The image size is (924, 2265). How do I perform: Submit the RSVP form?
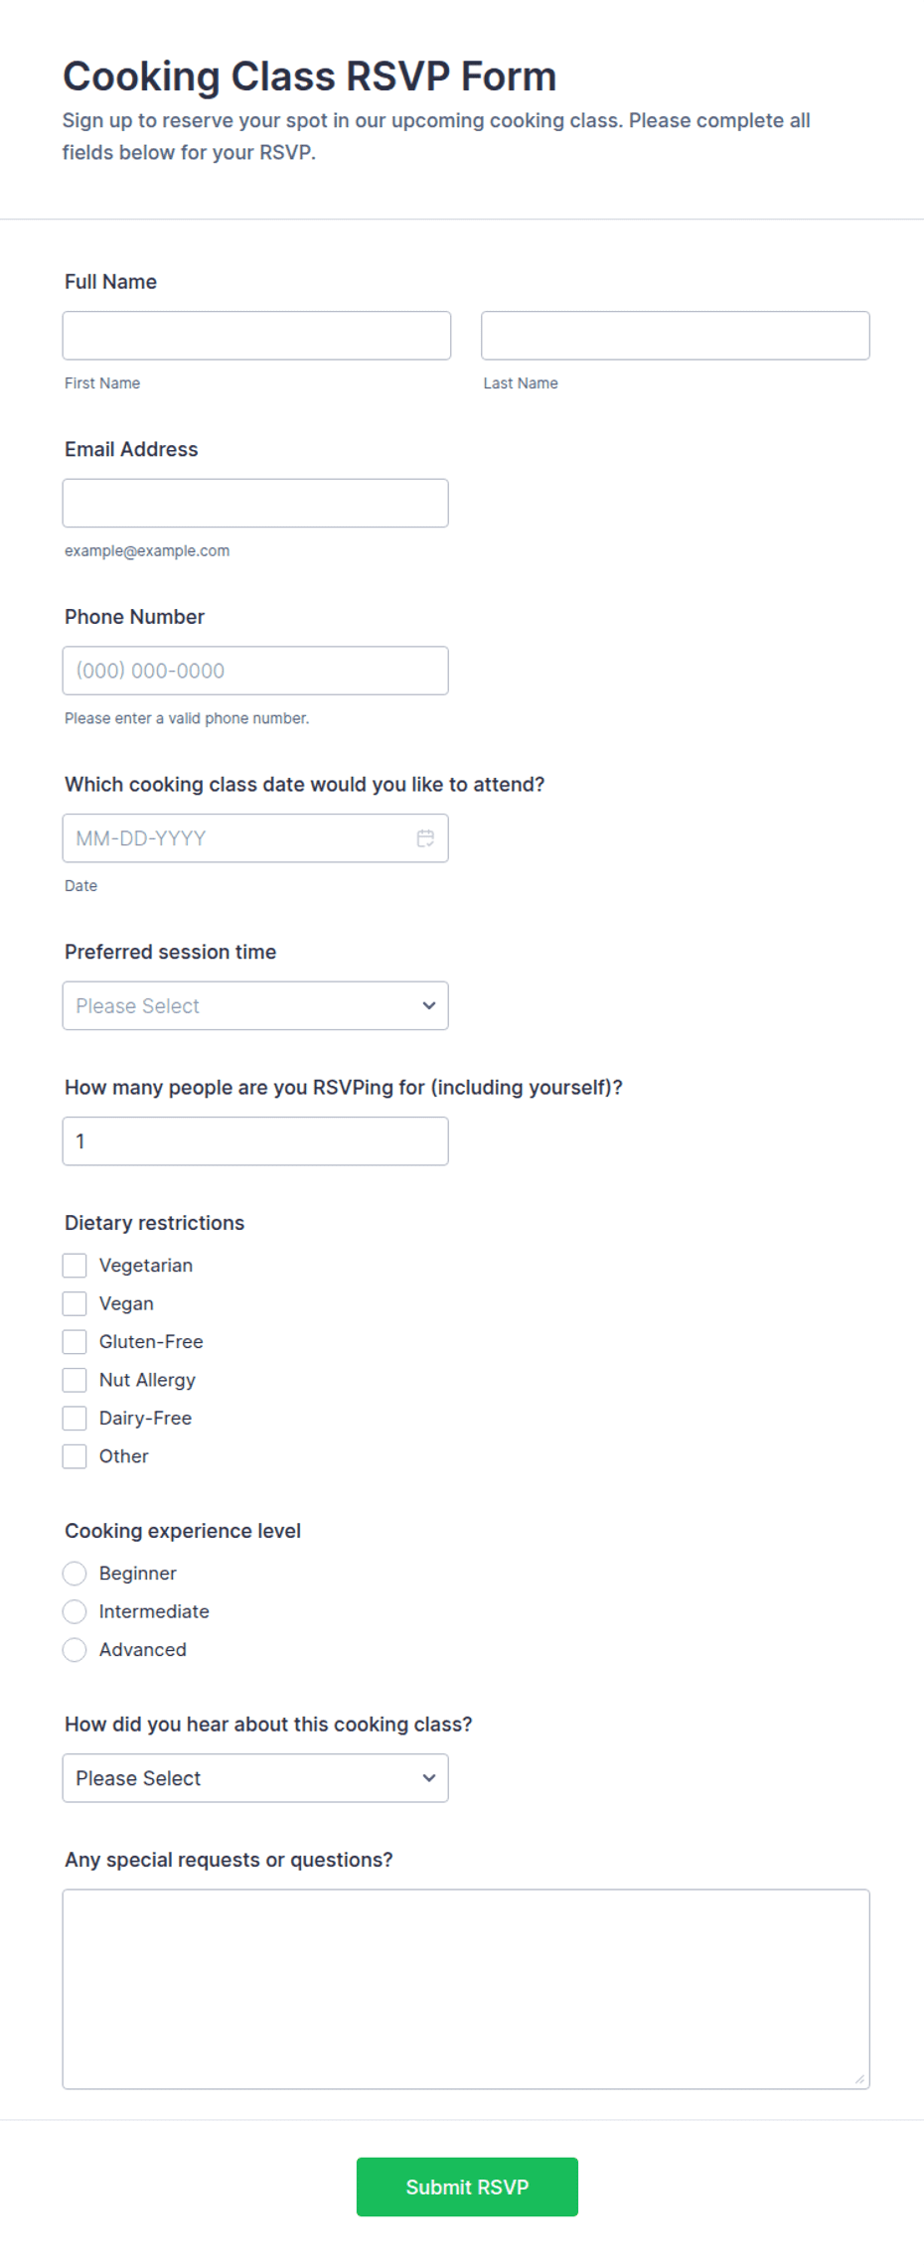467,2188
